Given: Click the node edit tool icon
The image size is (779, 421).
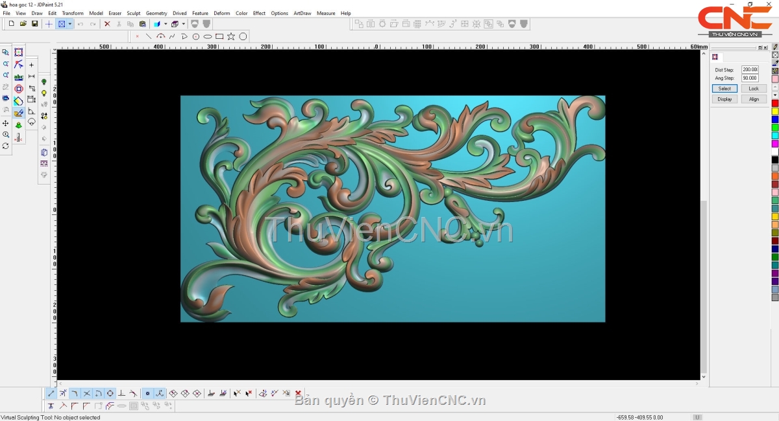Looking at the screenshot, I should tap(19, 64).
